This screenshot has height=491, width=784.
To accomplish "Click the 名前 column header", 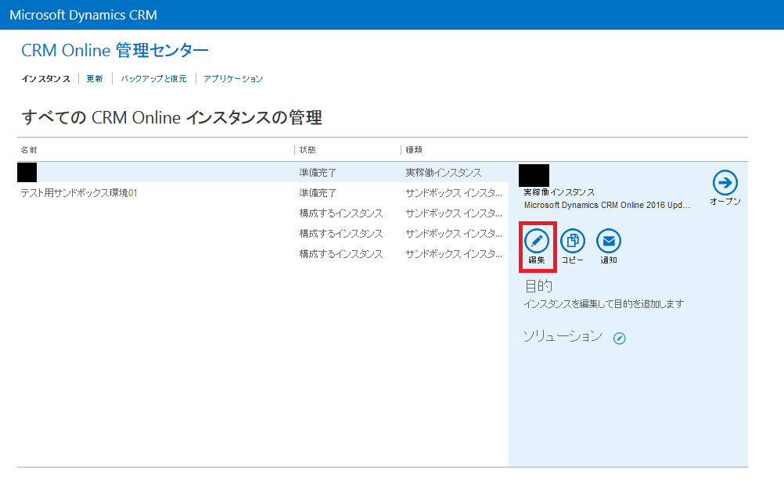I will (29, 150).
